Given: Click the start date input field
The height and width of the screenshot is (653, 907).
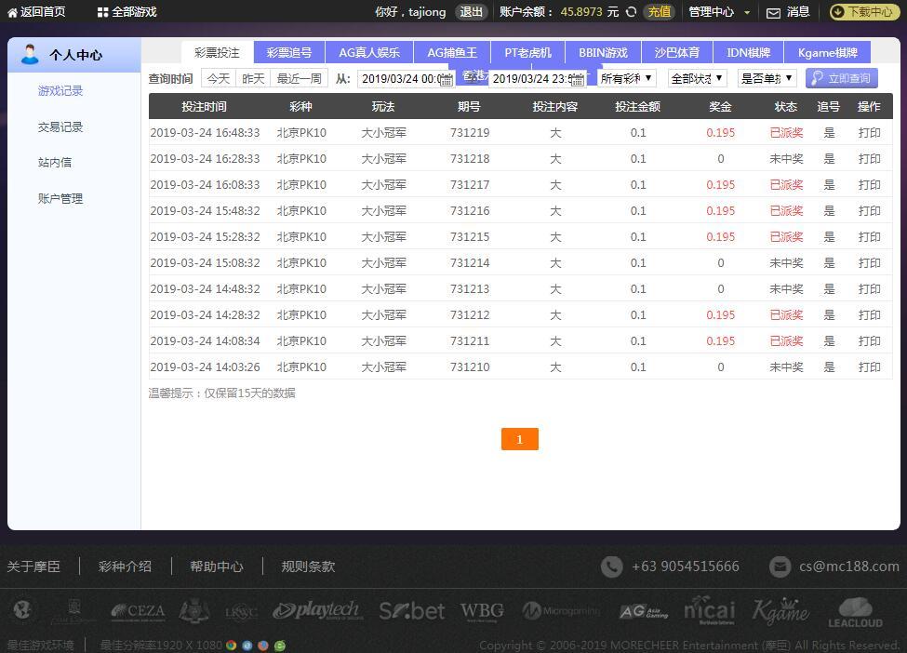Looking at the screenshot, I should [x=407, y=79].
